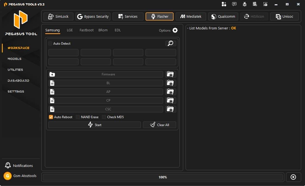
Task: Switch to the Services tool
Action: pos(128,16)
